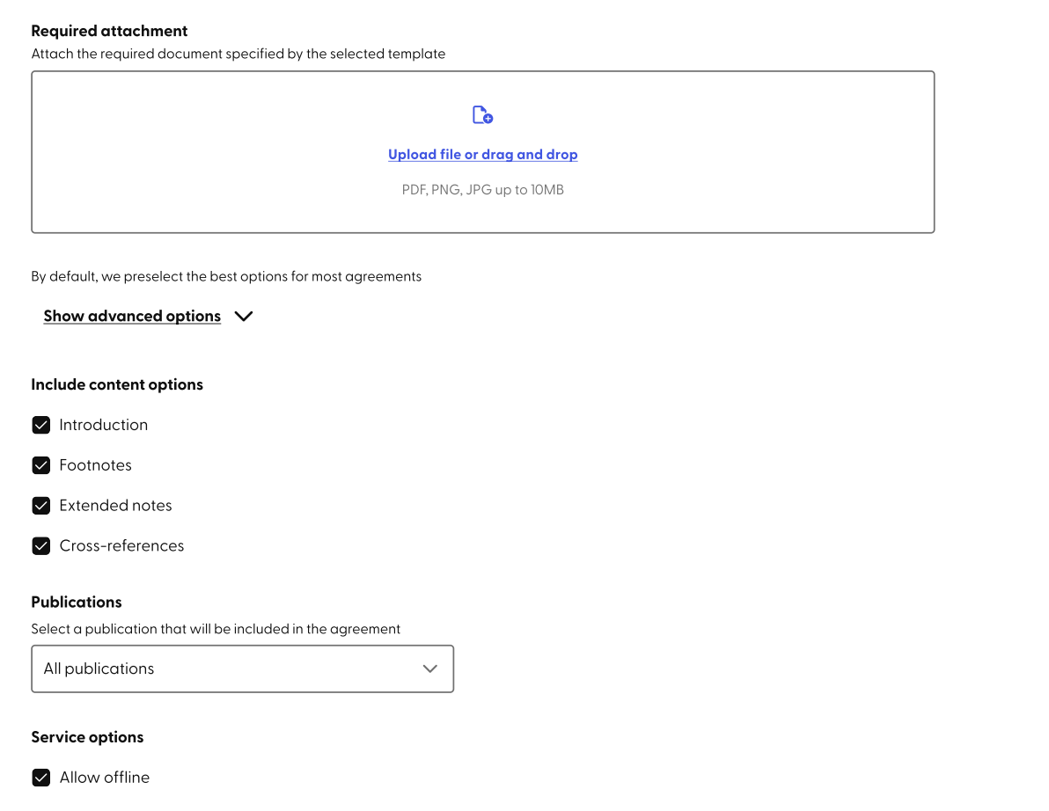1049x811 pixels.
Task: Click 'Select a publication that will be included' text
Action: (216, 629)
